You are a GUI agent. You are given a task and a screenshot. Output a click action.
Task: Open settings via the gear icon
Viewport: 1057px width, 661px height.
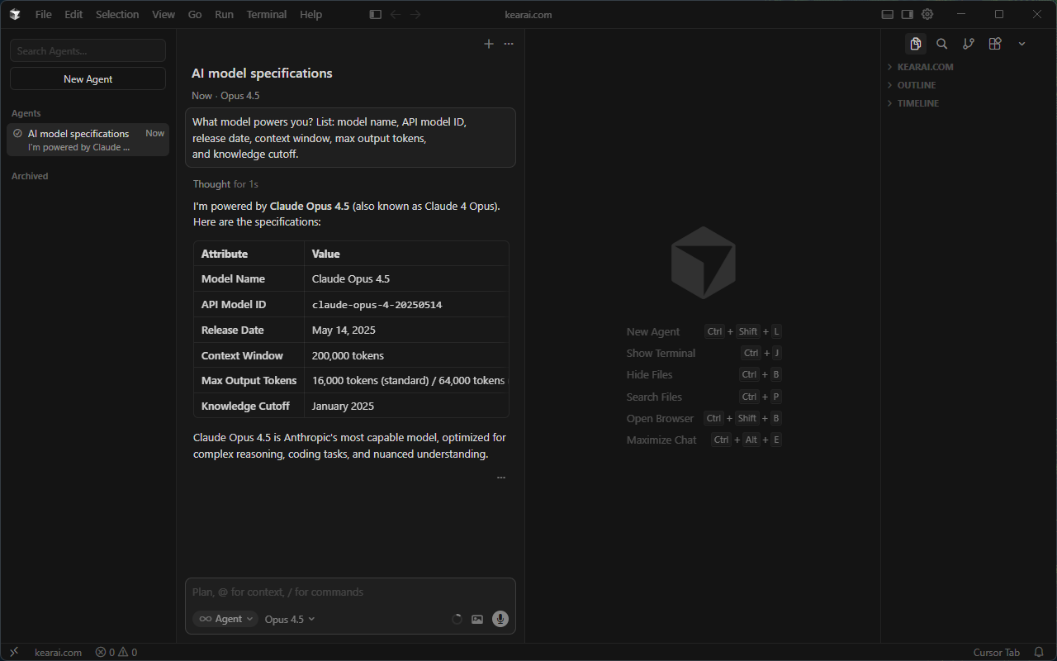click(927, 14)
